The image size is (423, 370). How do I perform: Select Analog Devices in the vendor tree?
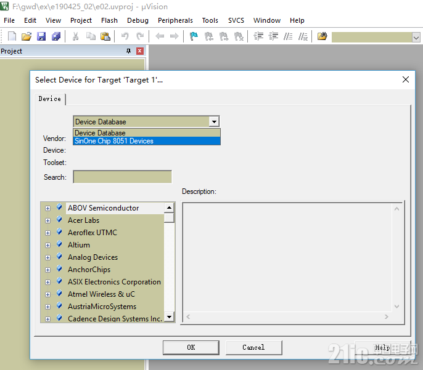pos(92,257)
